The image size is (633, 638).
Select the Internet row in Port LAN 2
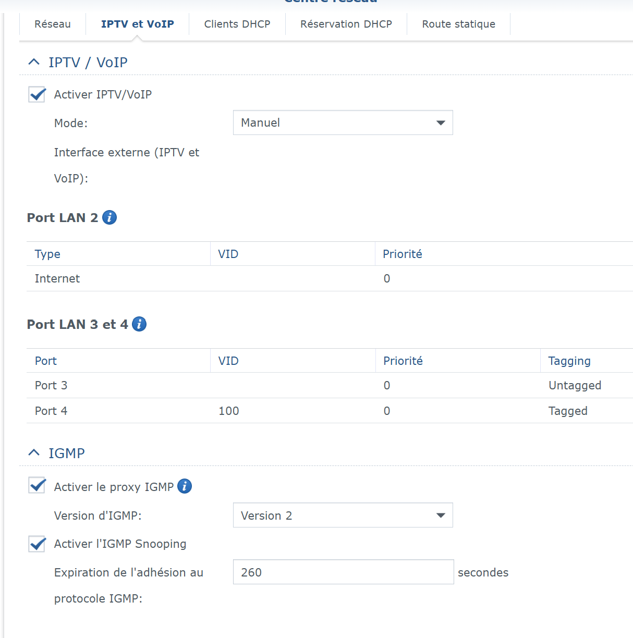point(313,278)
